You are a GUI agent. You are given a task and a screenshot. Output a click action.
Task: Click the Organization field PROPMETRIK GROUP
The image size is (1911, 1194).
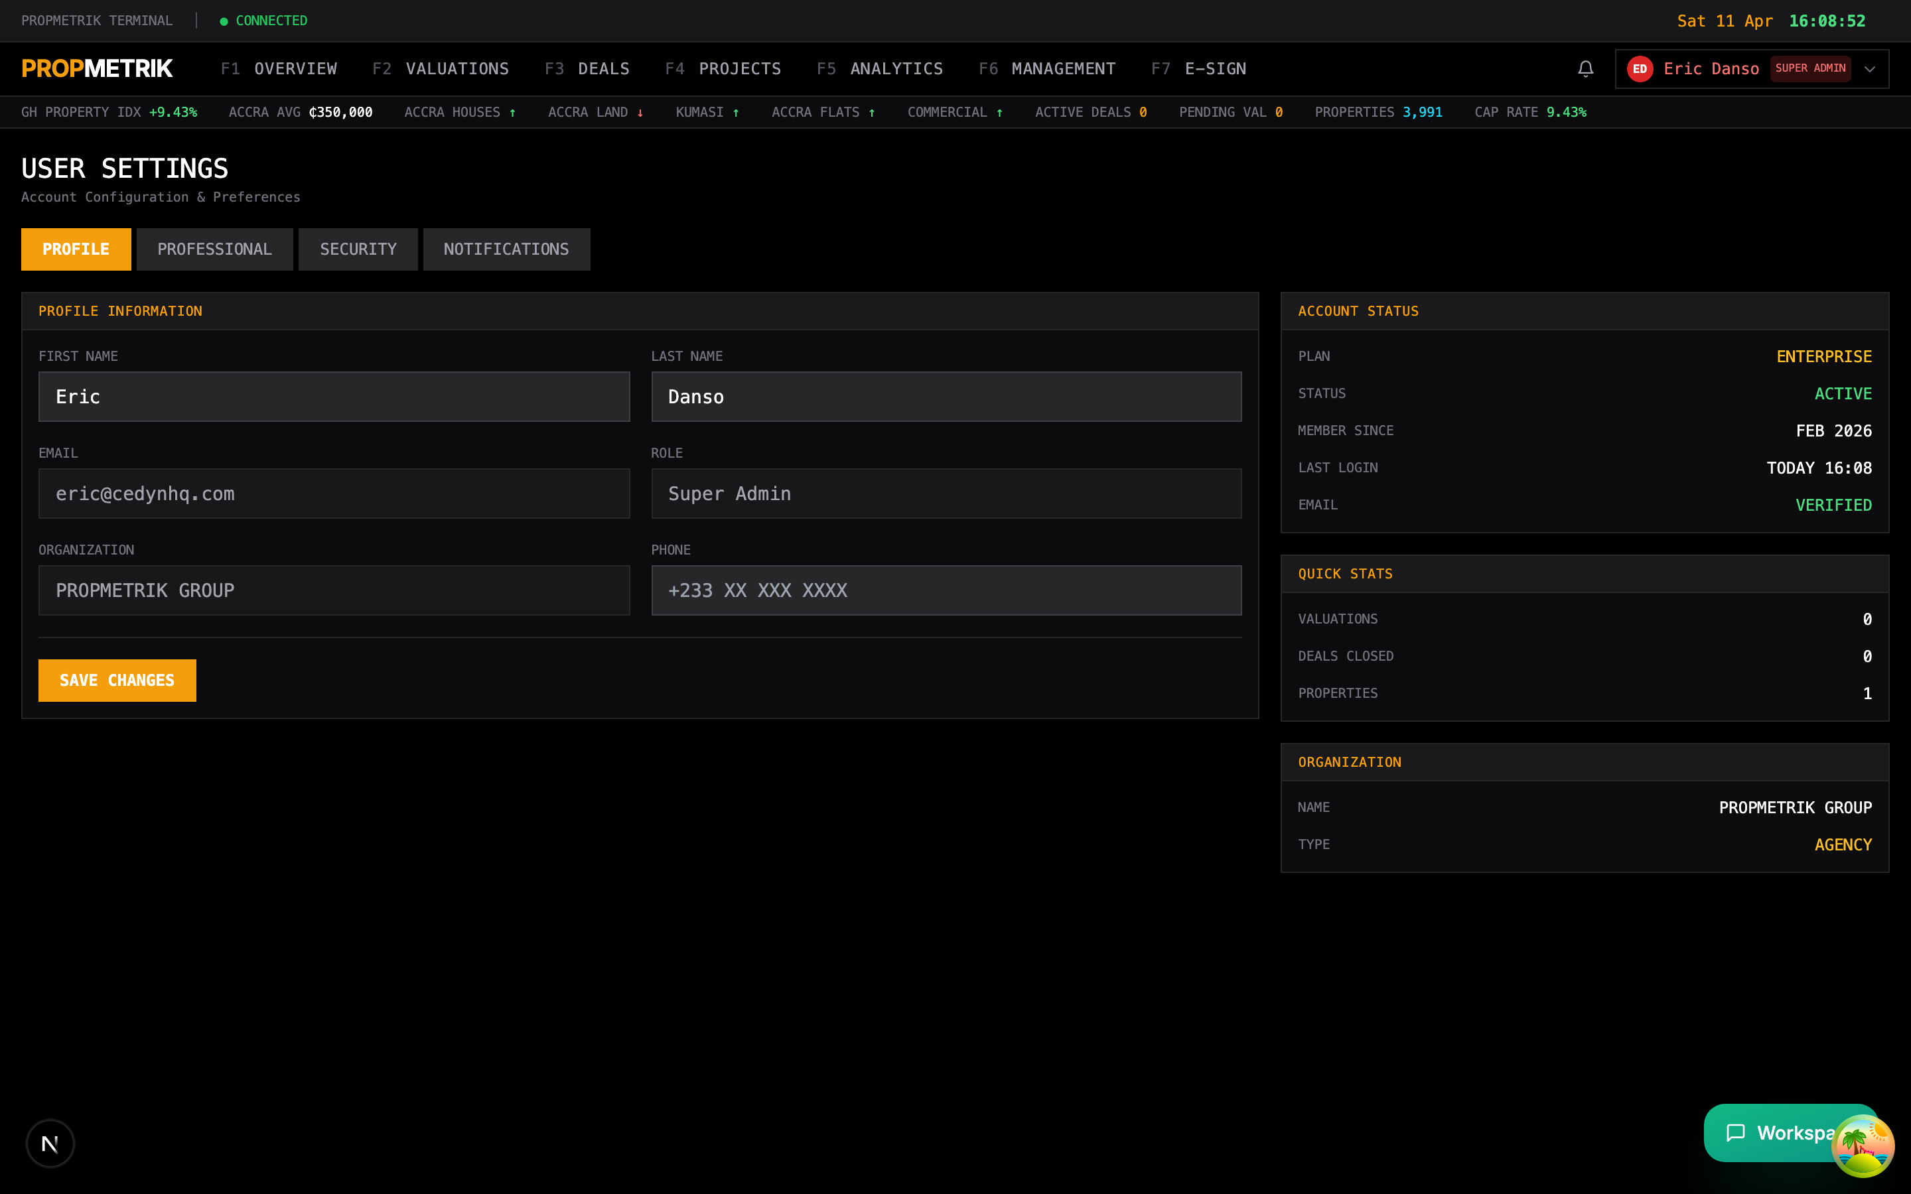[334, 590]
